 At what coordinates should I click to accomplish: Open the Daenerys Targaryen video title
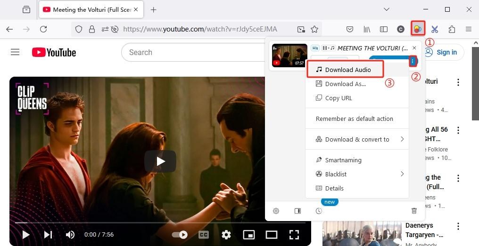point(424,230)
